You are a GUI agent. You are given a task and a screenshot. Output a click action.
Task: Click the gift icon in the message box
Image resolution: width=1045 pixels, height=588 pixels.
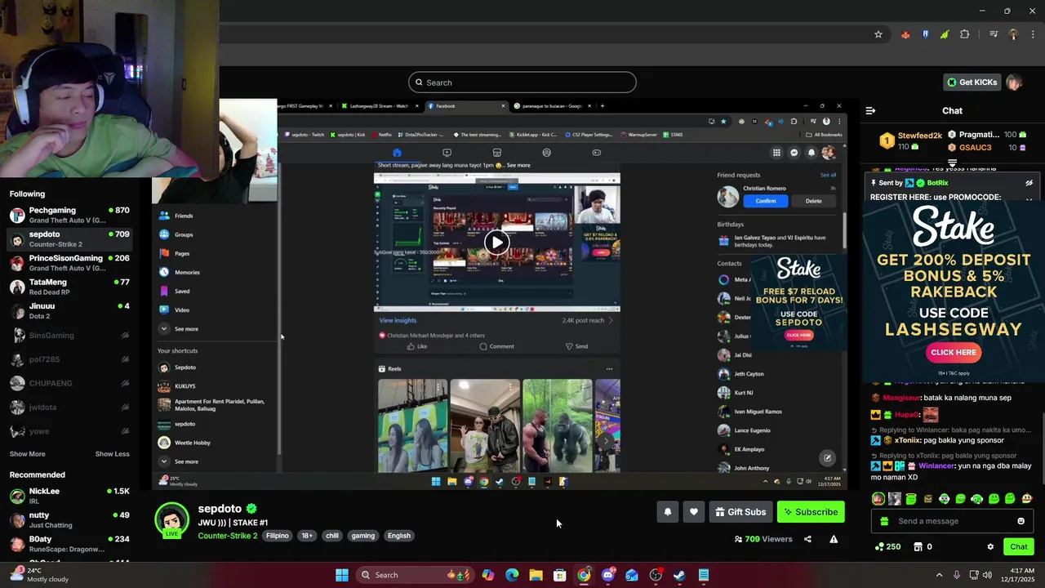884,521
